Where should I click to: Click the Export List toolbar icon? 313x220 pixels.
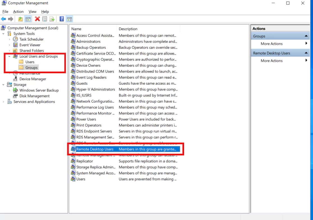click(x=52, y=19)
